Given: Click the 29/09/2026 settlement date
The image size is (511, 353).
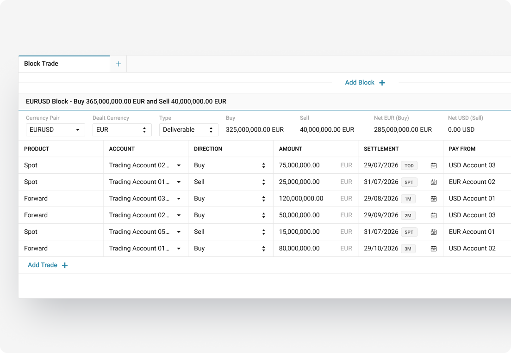Looking at the screenshot, I should coord(381,215).
